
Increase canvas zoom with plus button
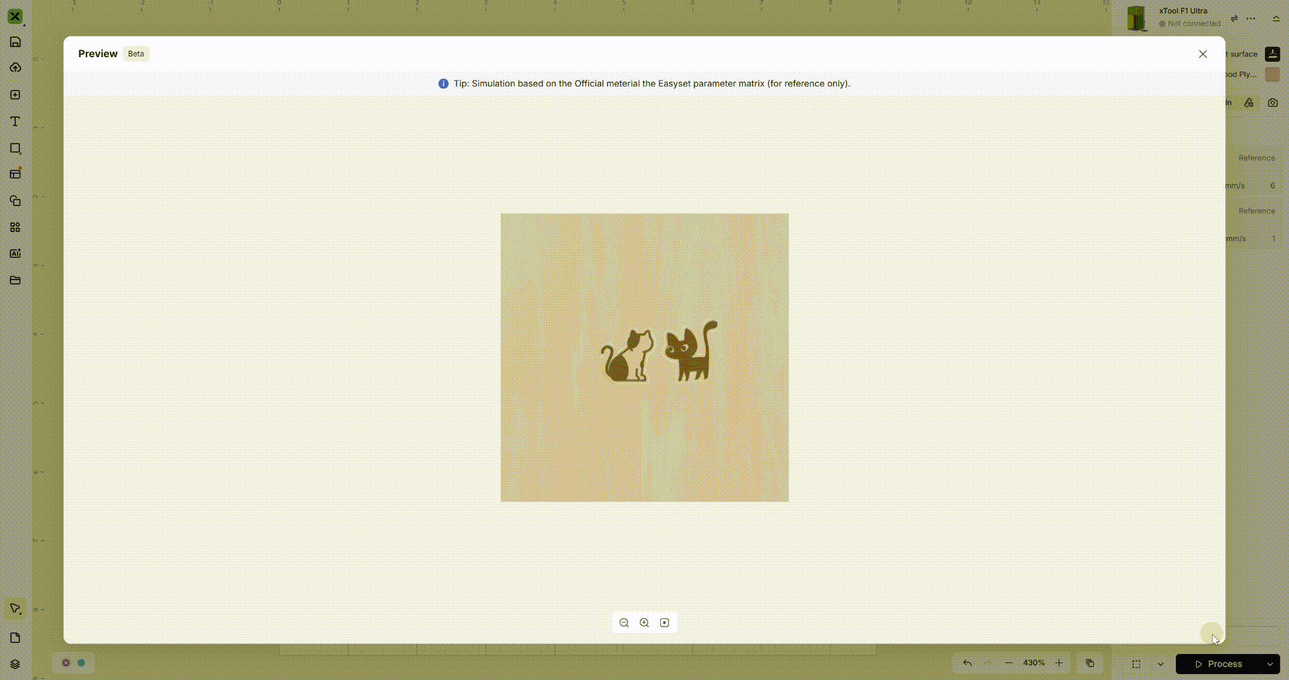[1059, 663]
